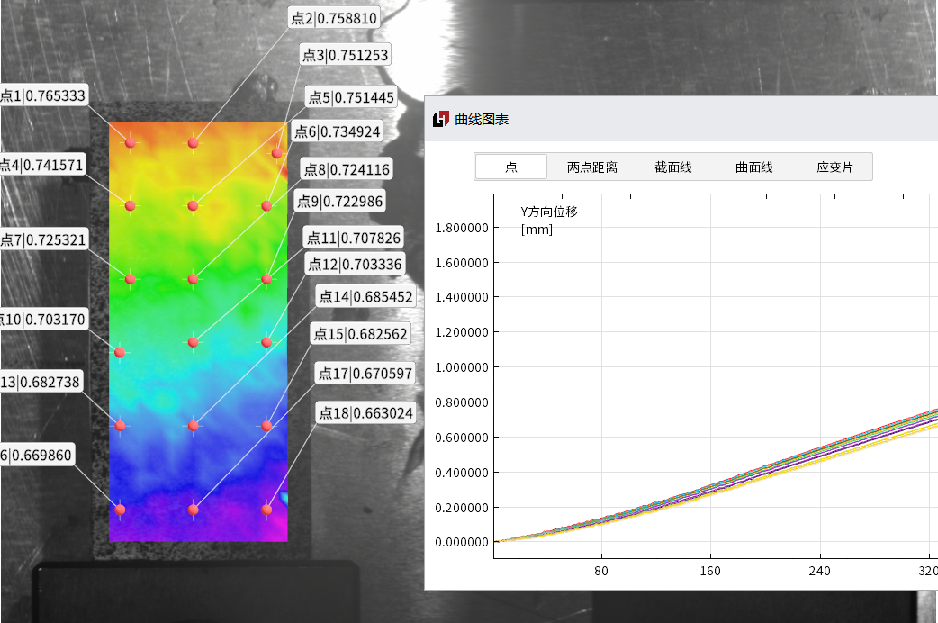Screen dimensions: 938x623
Task: Switch to the 两点距离 tab
Action: [x=591, y=167]
